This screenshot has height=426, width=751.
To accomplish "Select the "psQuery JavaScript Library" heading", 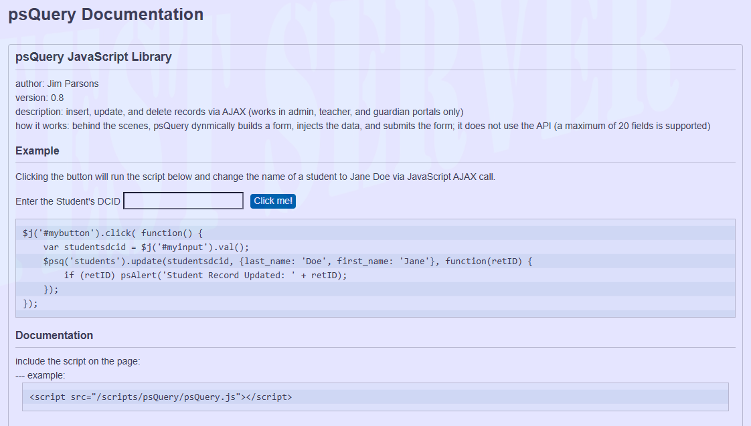I will pos(94,57).
